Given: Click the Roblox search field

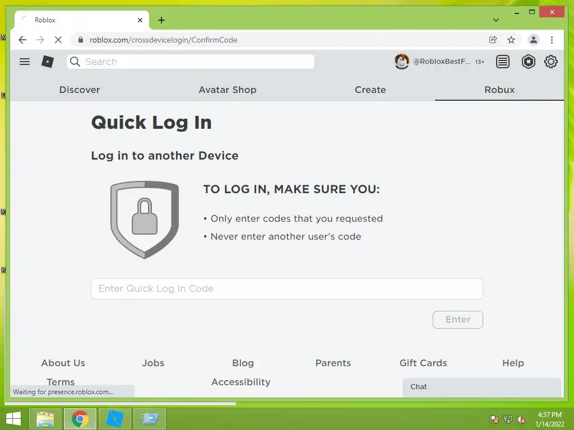Looking at the screenshot, I should coord(191,62).
